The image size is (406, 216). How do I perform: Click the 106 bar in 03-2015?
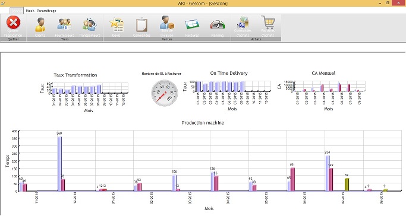coord(175,183)
